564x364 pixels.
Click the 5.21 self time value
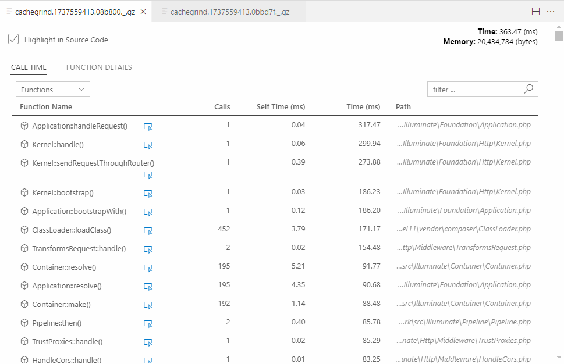tap(298, 266)
